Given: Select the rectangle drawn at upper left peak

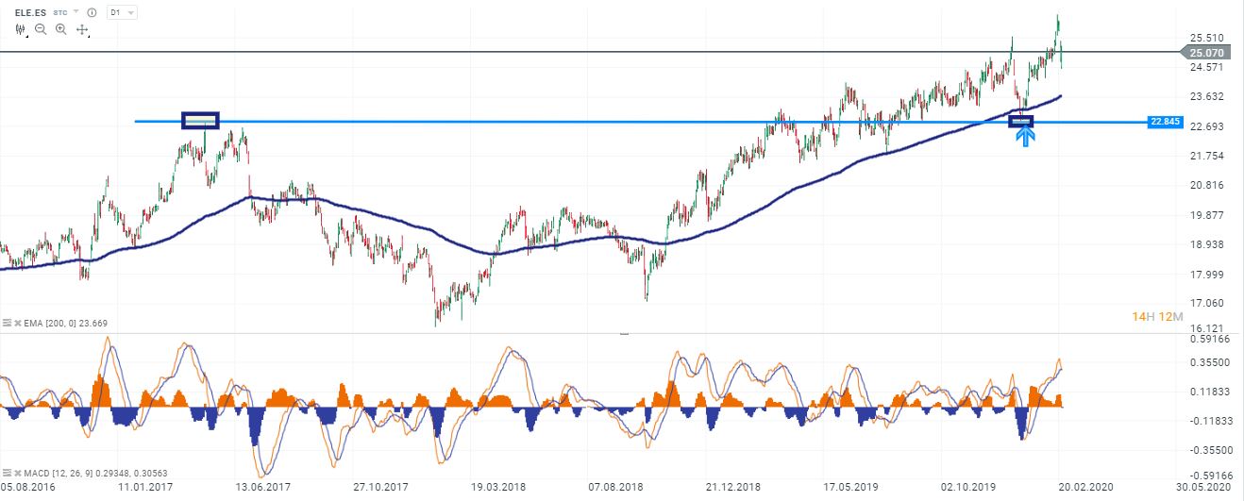Looking at the screenshot, I should [x=200, y=120].
